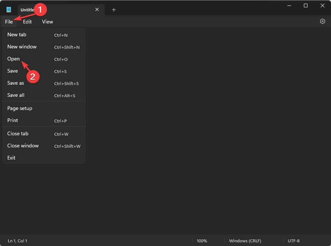Open the Edit menu
The width and height of the screenshot is (331, 246).
point(27,22)
